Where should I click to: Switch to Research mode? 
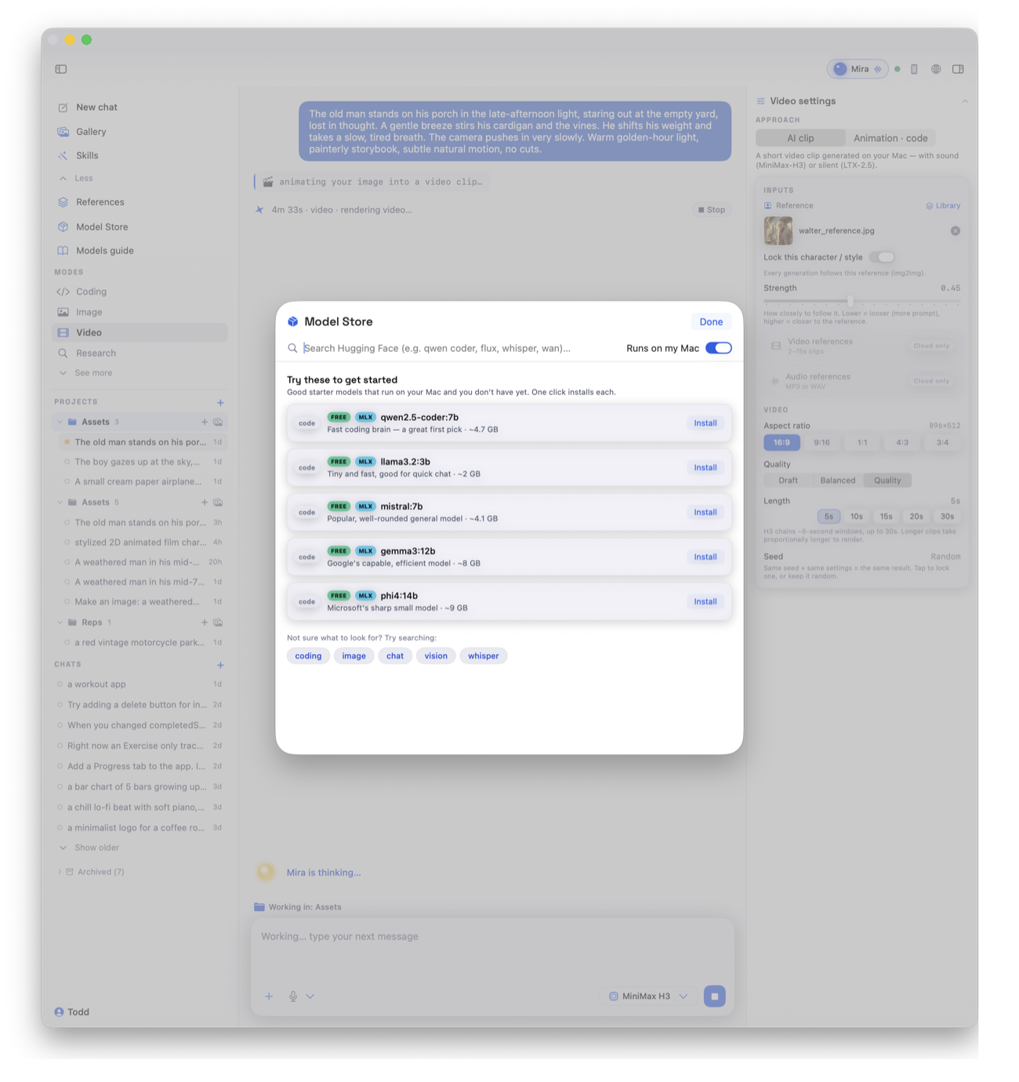[x=140, y=353]
